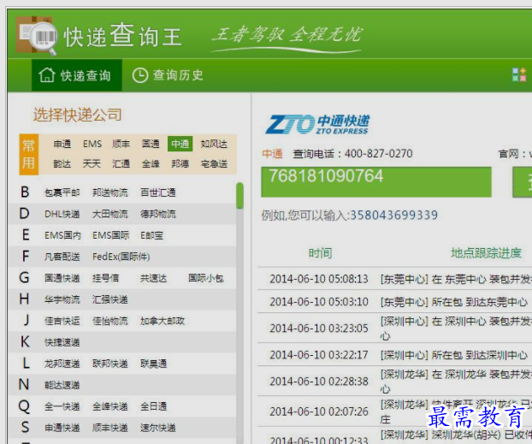The height and width of the screenshot is (444, 532).
Task: Open the 快递查询 home tab
Action: click(x=77, y=75)
